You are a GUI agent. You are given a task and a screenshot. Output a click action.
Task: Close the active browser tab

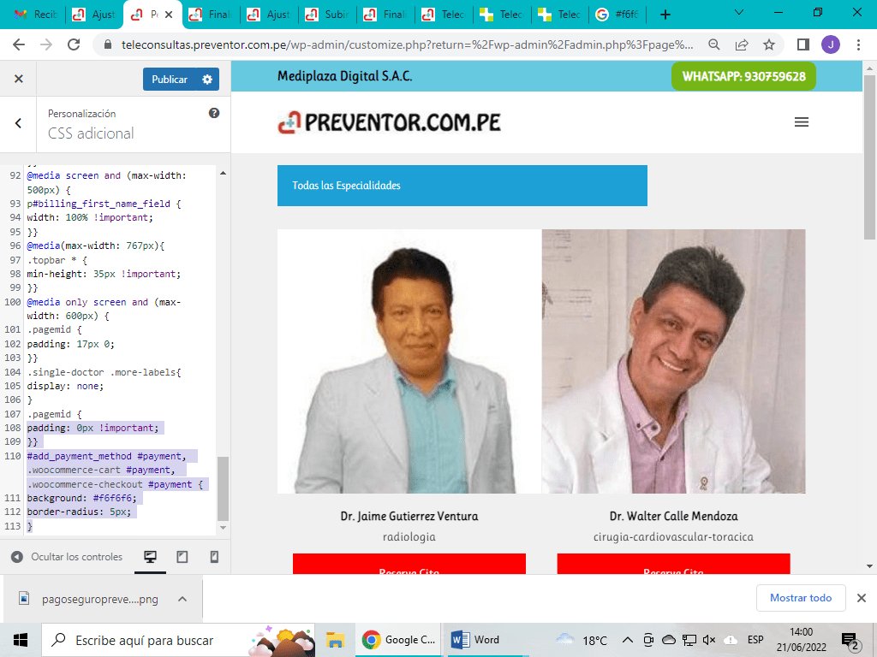tap(169, 15)
